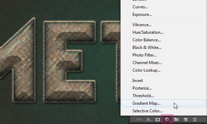Click the new adjustment layer icon
This screenshot has width=207, height=124.
point(167,120)
